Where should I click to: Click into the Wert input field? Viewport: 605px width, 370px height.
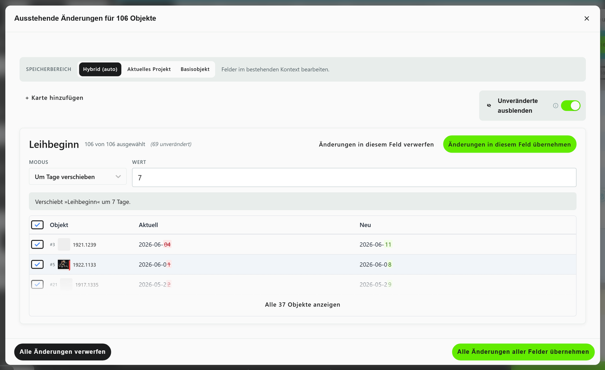(354, 178)
